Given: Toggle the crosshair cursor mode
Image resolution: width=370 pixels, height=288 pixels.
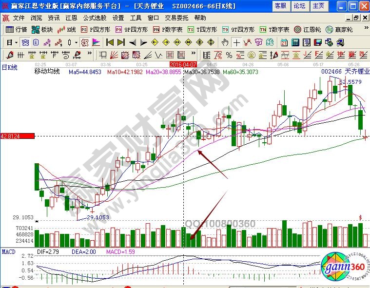Looking at the screenshot, I should coord(236,42).
